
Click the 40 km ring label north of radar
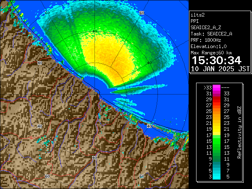tap(94, 31)
